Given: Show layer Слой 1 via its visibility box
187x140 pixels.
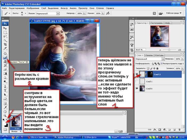Looking at the screenshot, I should tap(137, 81).
